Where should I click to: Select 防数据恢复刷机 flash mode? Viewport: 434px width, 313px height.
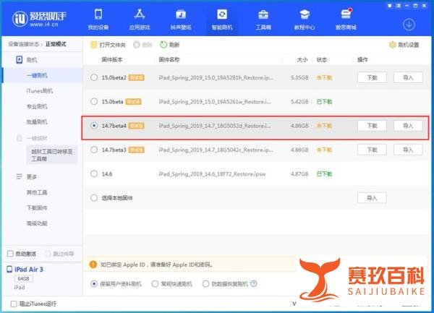pos(205,283)
